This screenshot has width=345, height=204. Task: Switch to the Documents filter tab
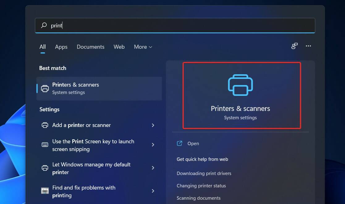[90, 47]
